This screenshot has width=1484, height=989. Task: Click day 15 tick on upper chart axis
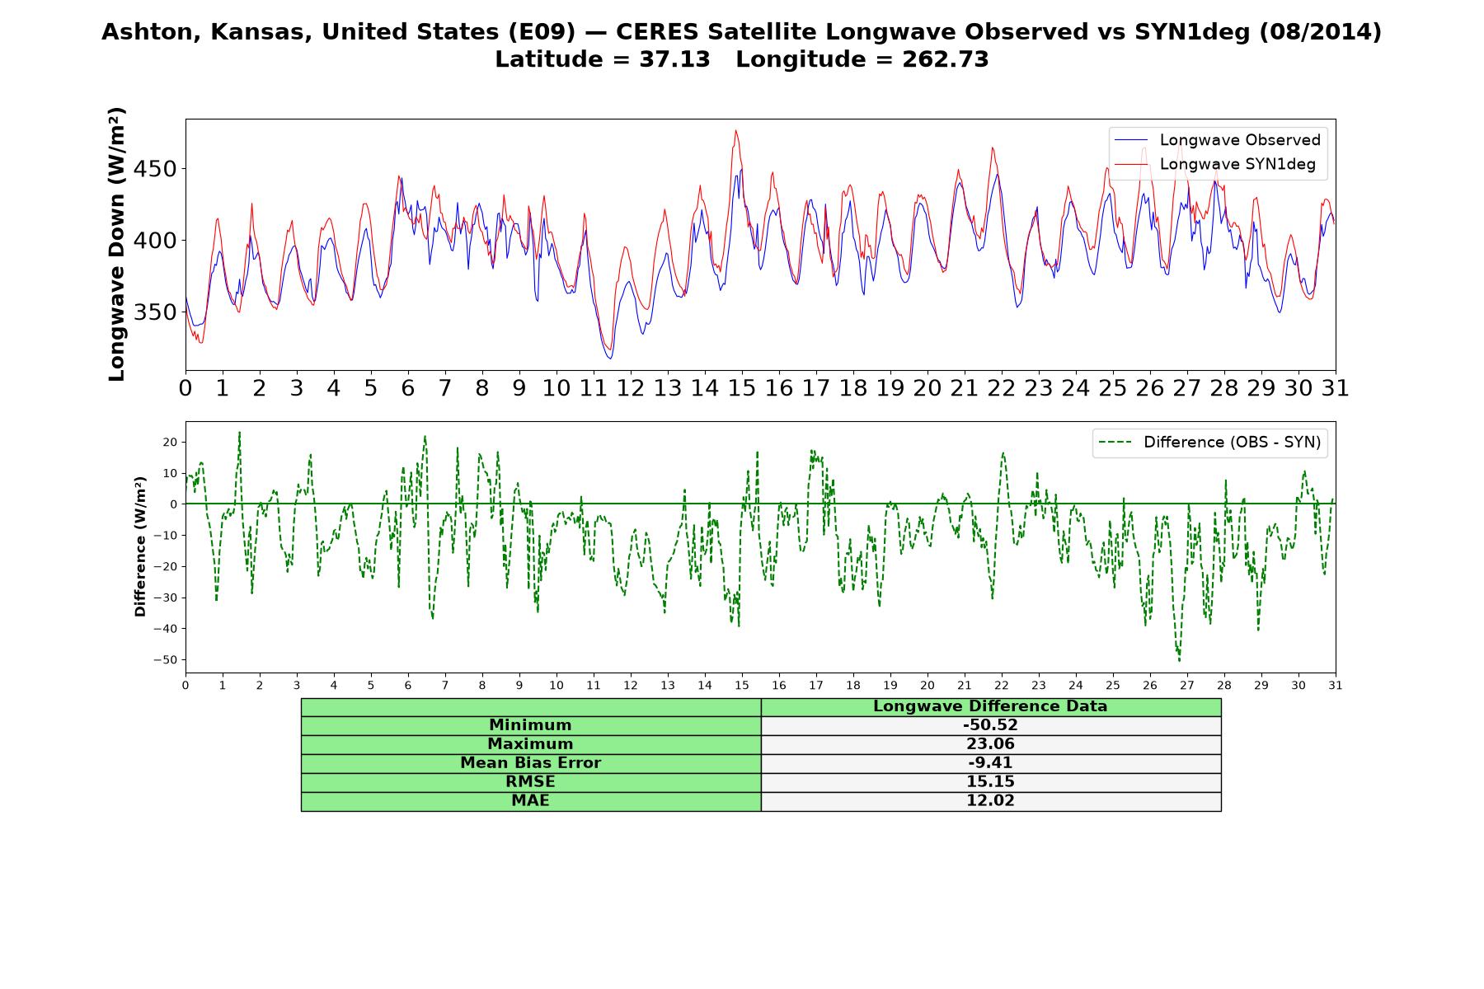point(742,388)
